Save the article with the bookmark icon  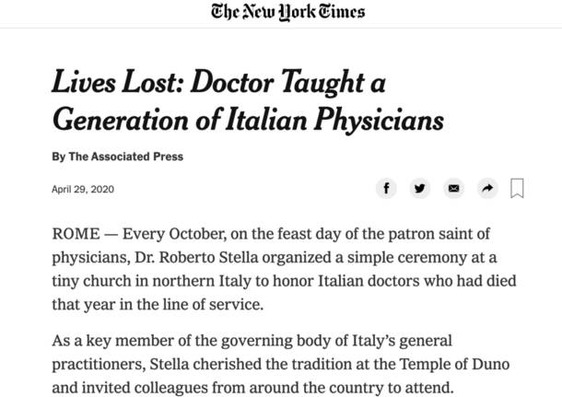tap(517, 188)
